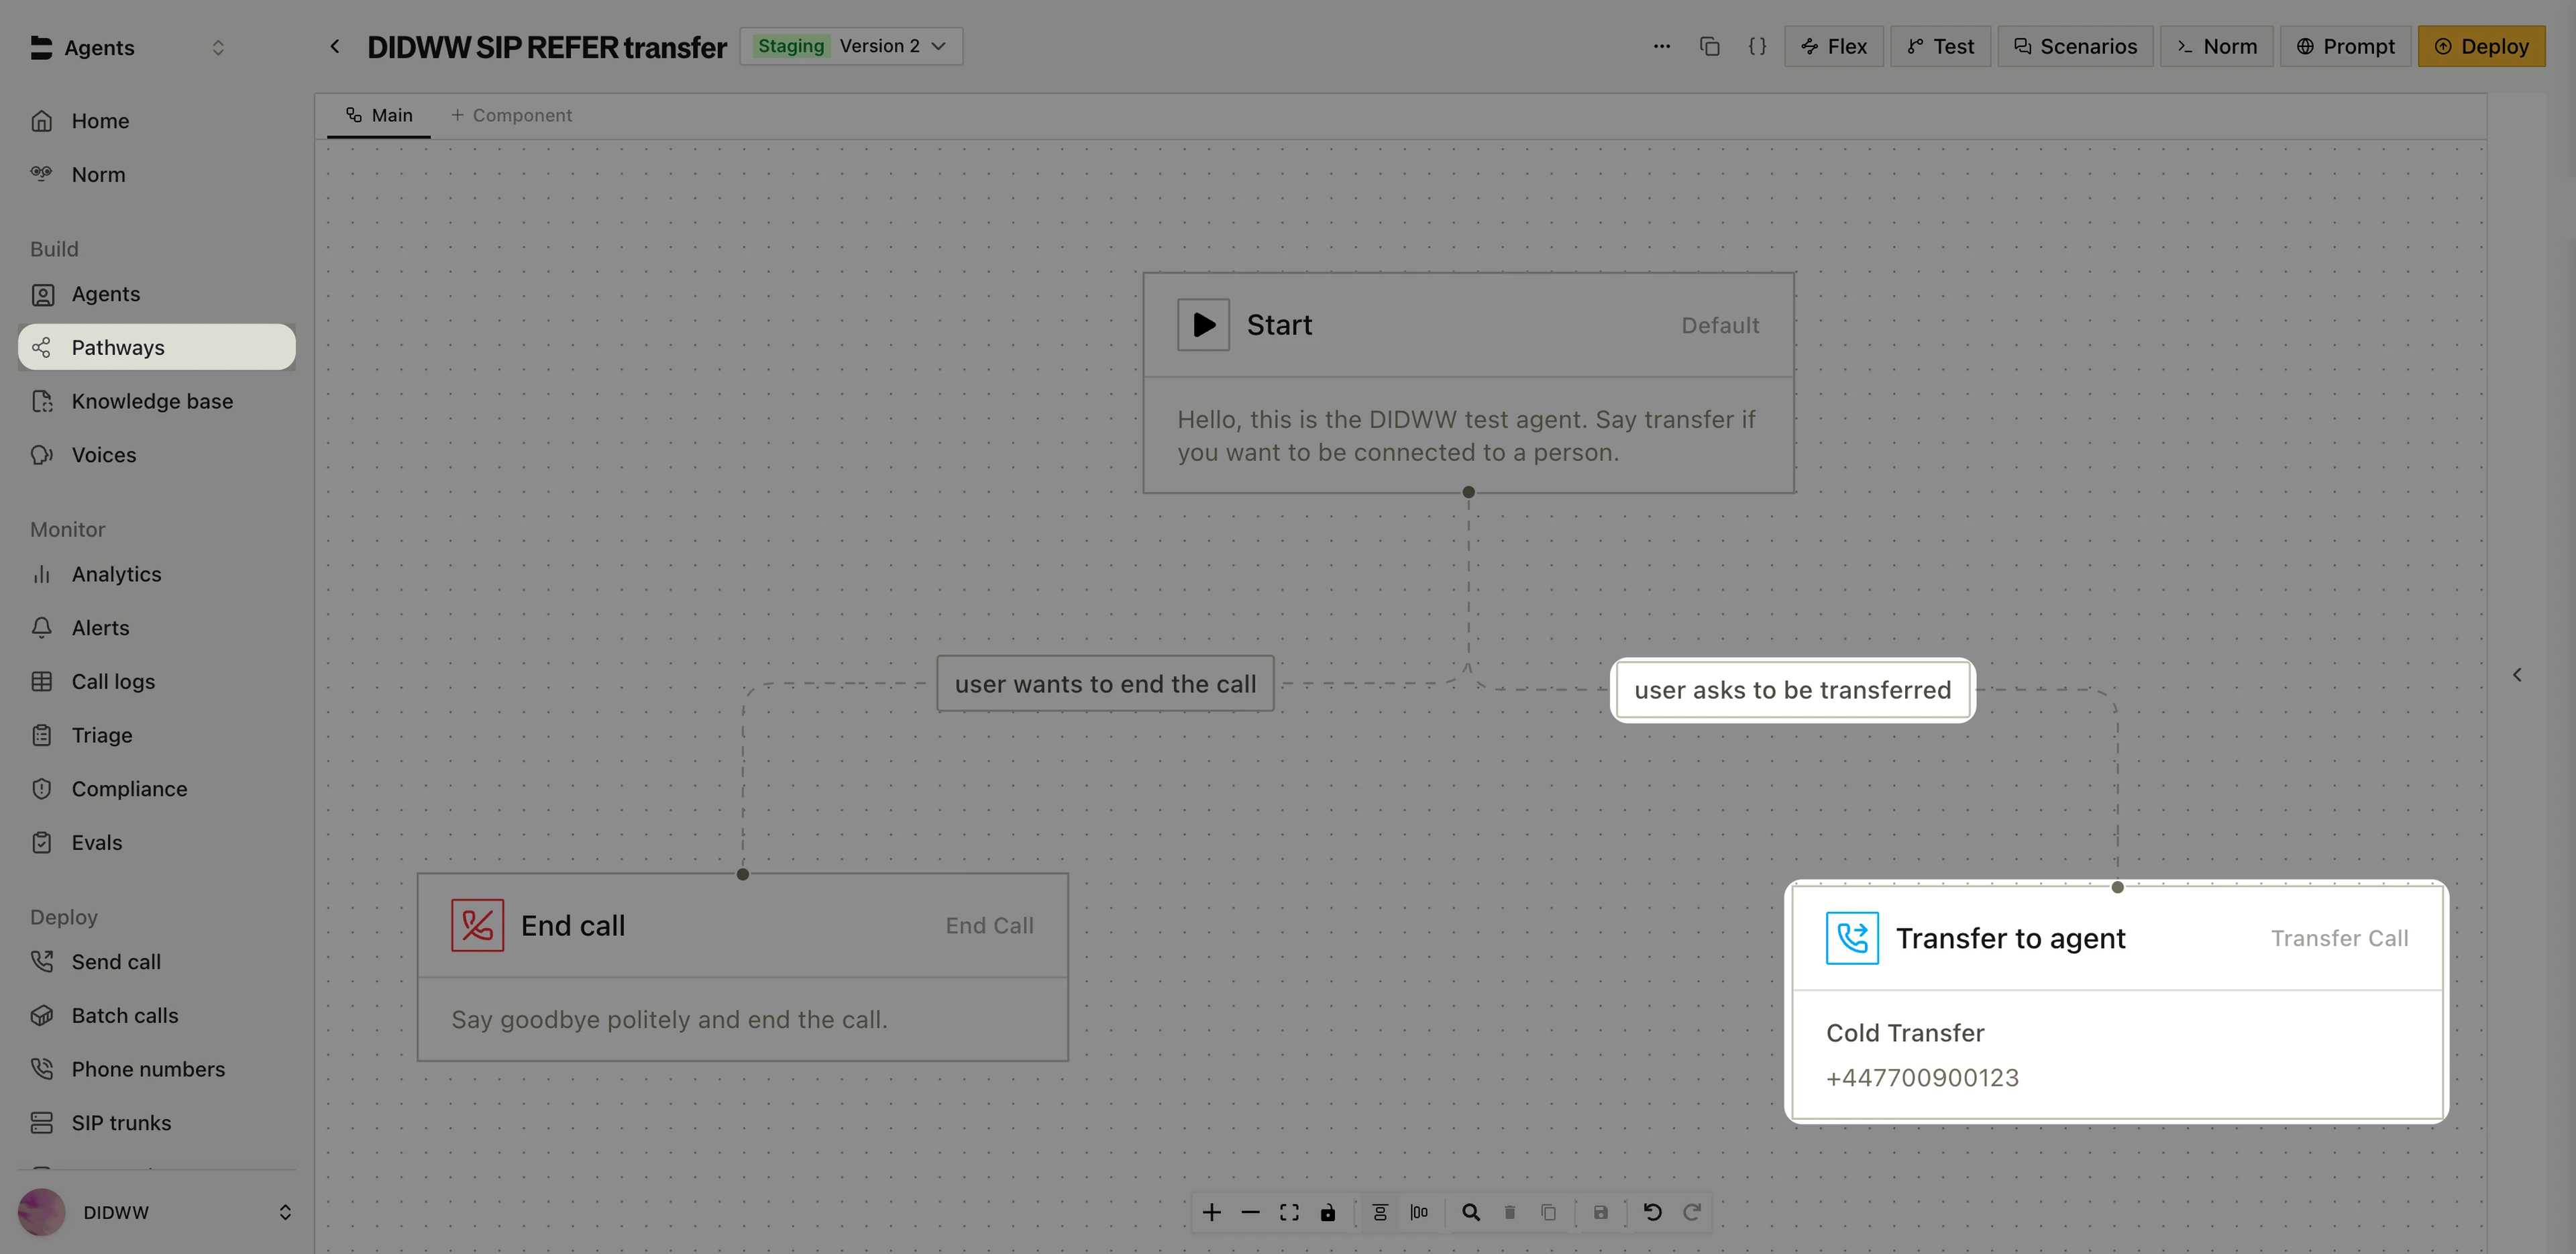Zoom in with the plus canvas control
2576x1254 pixels.
coord(1211,1212)
